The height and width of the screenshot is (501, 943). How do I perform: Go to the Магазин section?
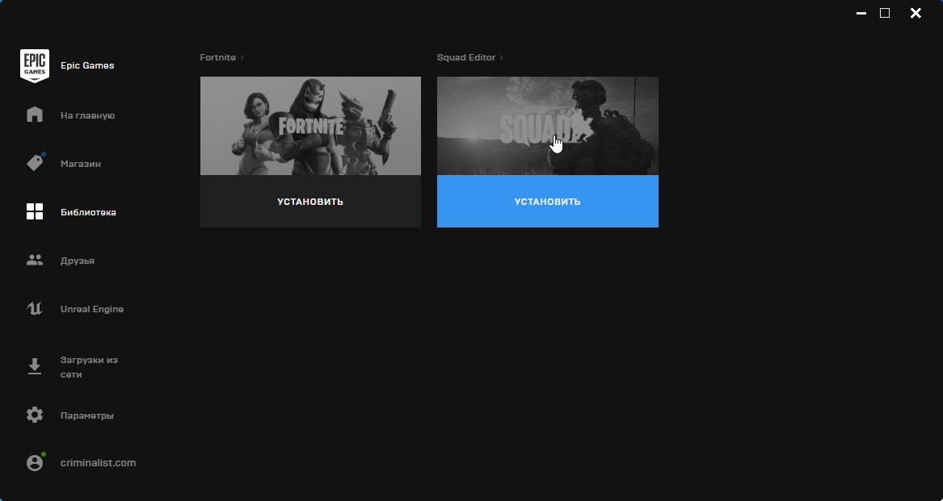pos(81,164)
